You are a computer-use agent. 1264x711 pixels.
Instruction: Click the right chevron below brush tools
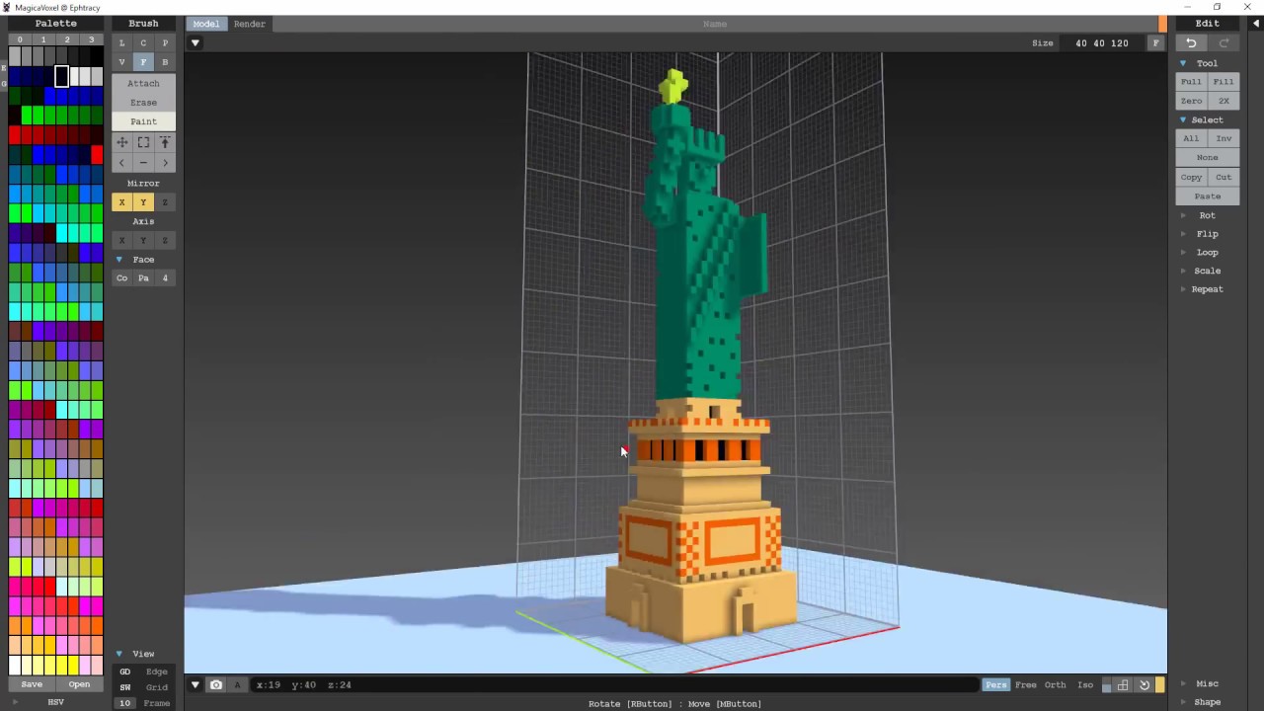click(165, 162)
